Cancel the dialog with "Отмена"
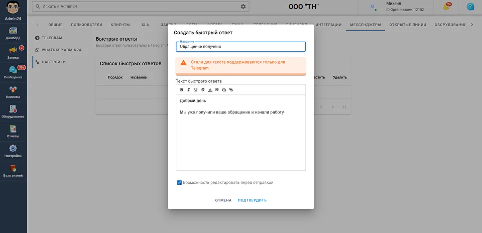 [223, 200]
